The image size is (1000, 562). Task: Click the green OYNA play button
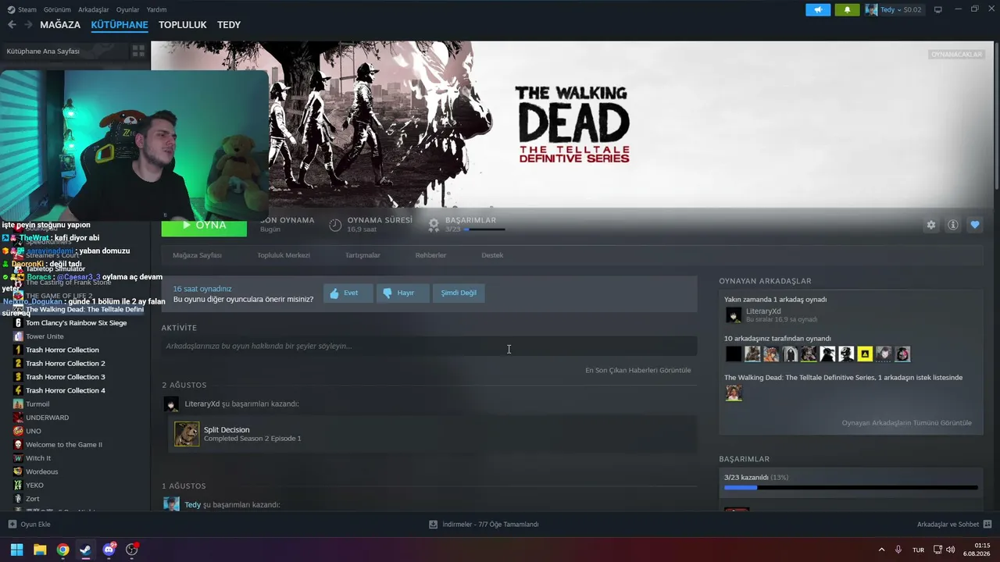point(204,225)
